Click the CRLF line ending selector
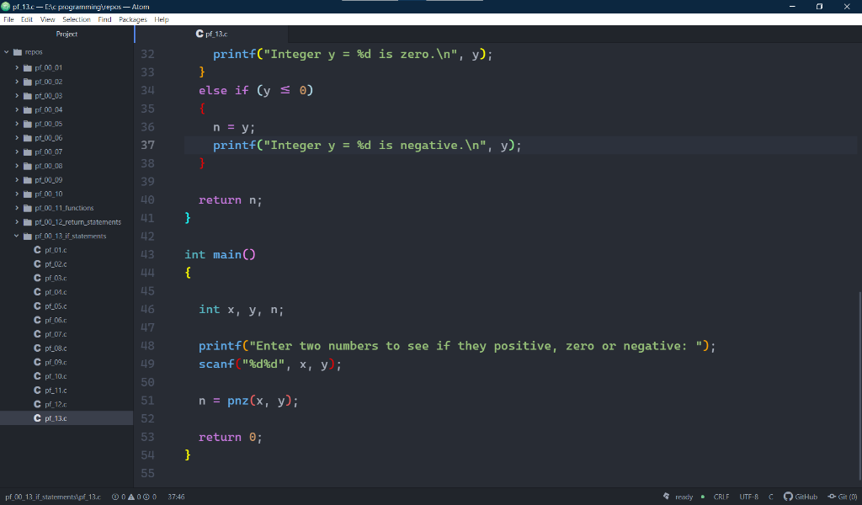This screenshot has width=862, height=505. (721, 497)
